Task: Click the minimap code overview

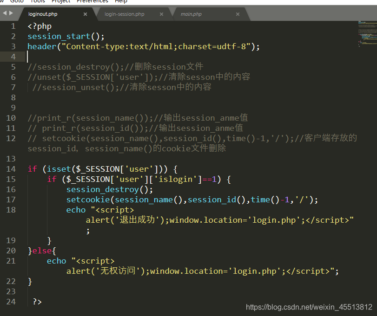Action: coord(367,33)
